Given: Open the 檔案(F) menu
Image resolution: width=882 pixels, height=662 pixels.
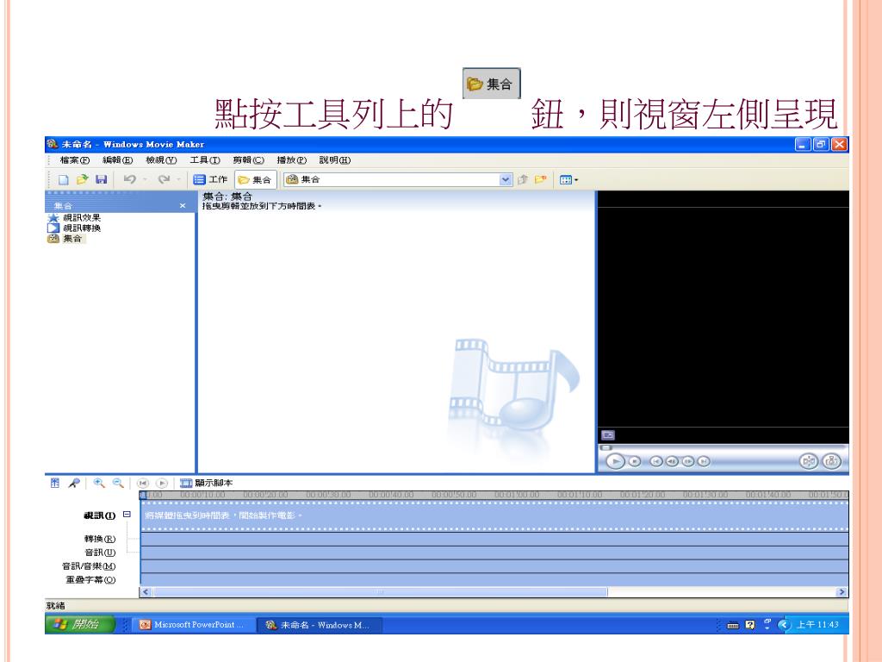Looking at the screenshot, I should (x=75, y=160).
